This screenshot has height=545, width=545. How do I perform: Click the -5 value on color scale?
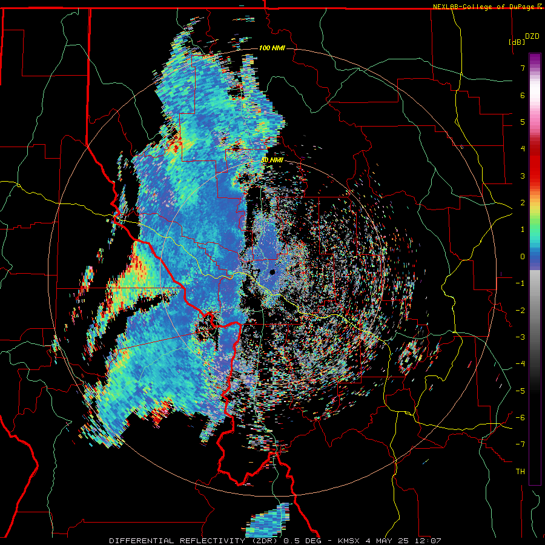[520, 391]
